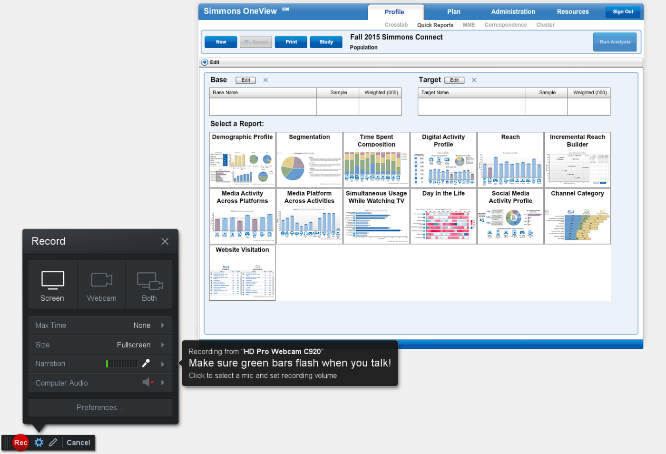The height and width of the screenshot is (454, 666).
Task: Click the Export toolbar button
Action: tap(256, 42)
